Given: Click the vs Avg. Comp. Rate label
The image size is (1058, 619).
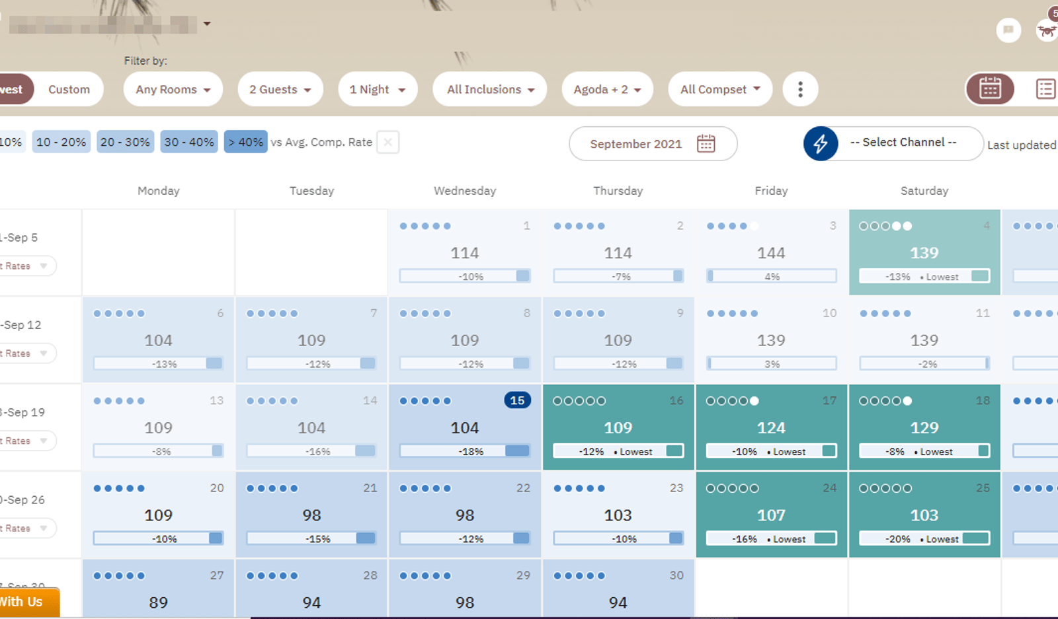Looking at the screenshot, I should [x=321, y=142].
